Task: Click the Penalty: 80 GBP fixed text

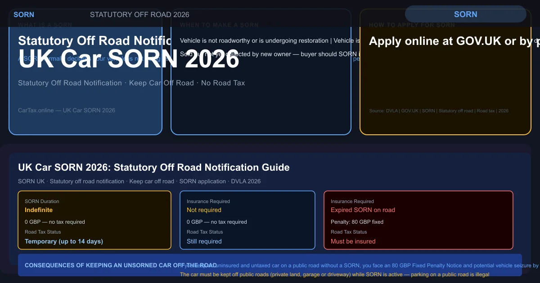Action: [356, 221]
